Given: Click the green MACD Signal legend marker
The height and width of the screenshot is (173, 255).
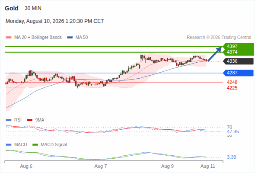Looking at the screenshot, I should [x=35, y=144].
